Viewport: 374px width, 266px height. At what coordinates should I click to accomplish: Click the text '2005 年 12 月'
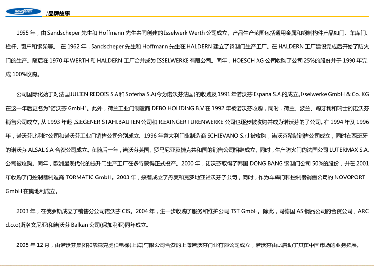coord(33,245)
